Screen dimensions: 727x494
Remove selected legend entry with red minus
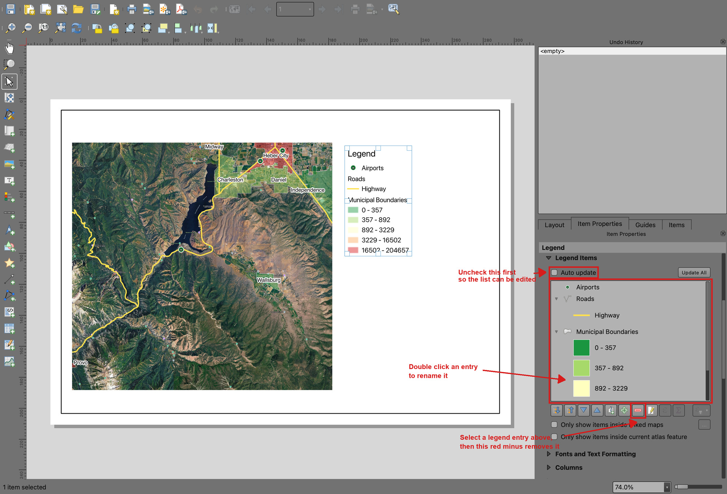[x=638, y=410]
